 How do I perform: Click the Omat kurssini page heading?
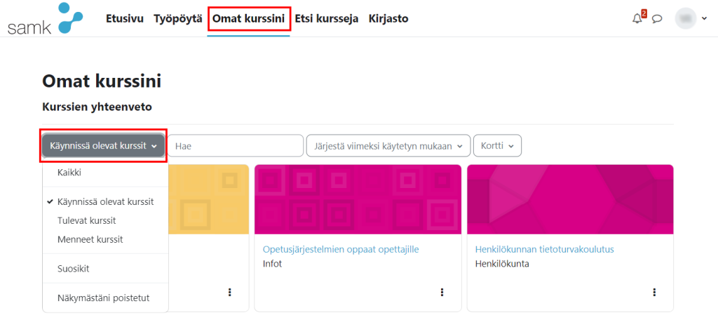tap(102, 81)
